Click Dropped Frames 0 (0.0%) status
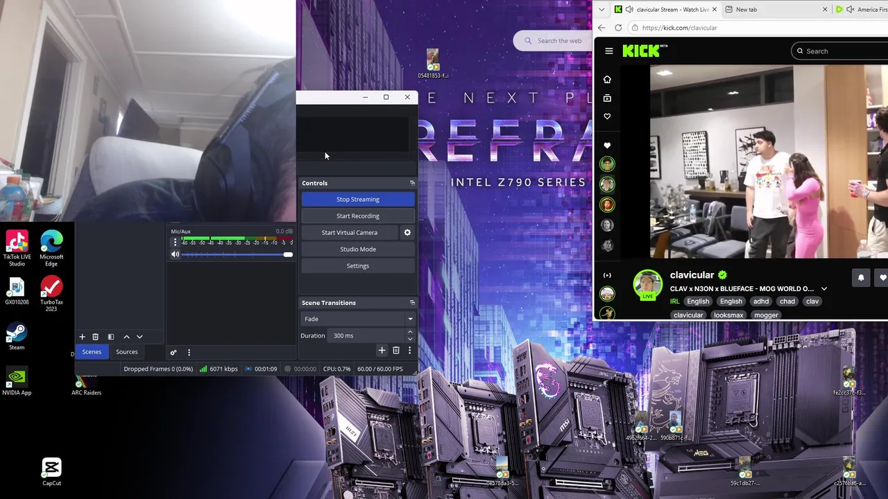 click(158, 369)
